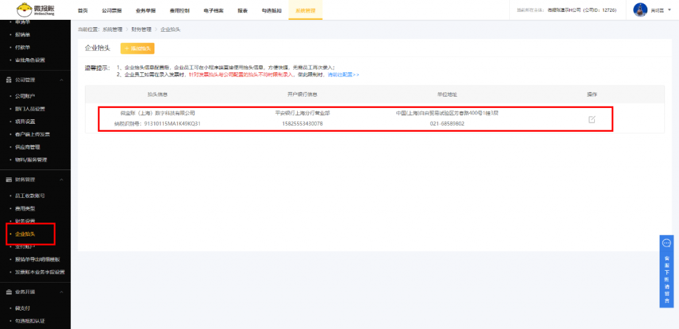The width and height of the screenshot is (679, 329).
Task: Click 系统管理 in the breadcrumb
Action: click(112, 29)
